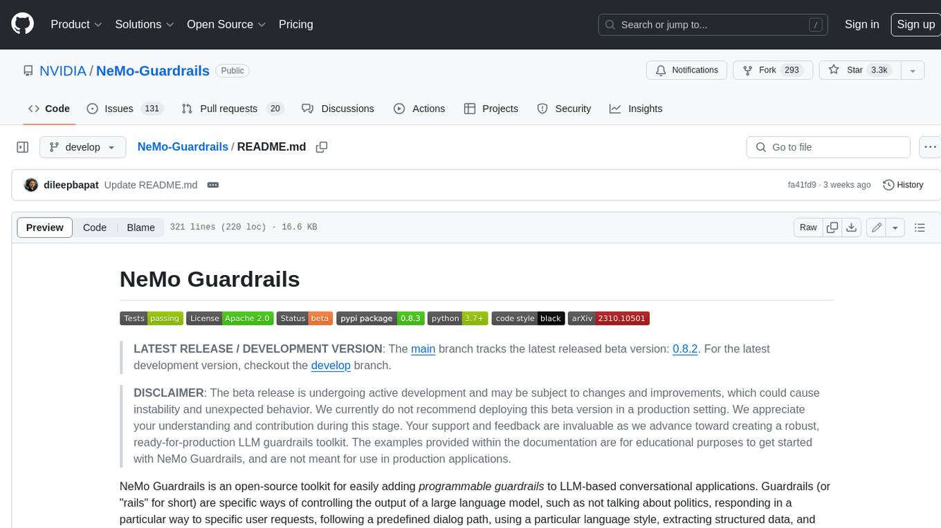Click the dileepbapat author name
This screenshot has width=941, height=528.
point(71,185)
